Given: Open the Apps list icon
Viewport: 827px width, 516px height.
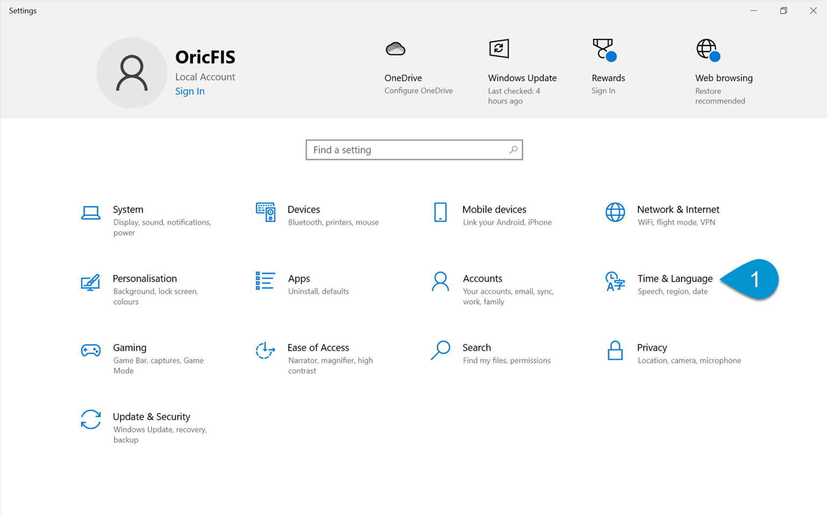Looking at the screenshot, I should tap(265, 281).
